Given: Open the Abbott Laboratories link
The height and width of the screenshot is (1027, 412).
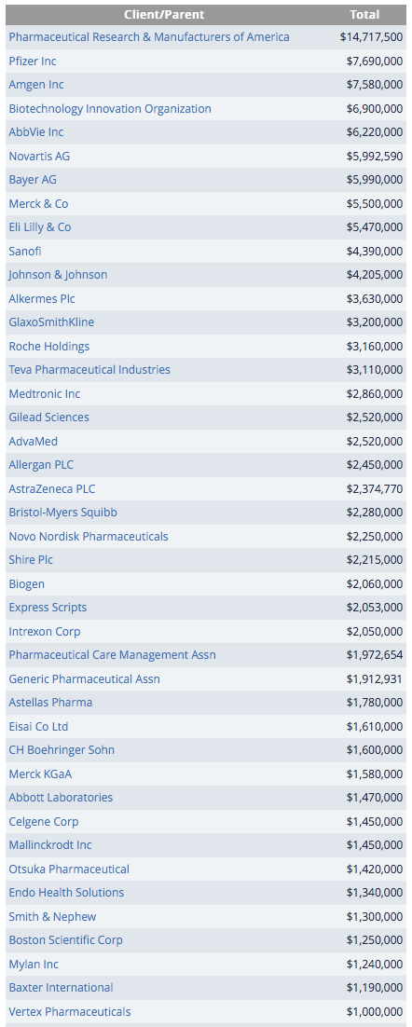Looking at the screenshot, I should tap(61, 798).
